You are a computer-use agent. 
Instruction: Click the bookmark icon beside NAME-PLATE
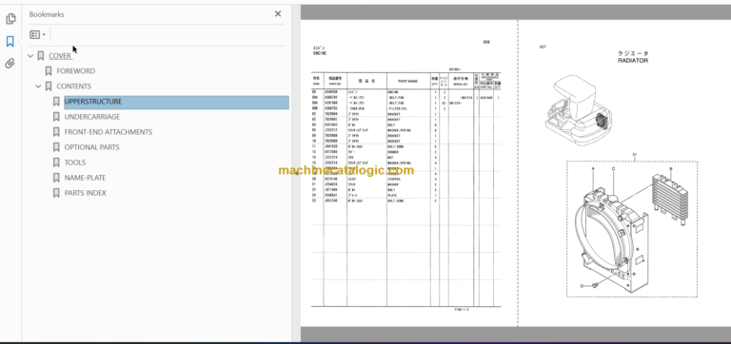click(x=56, y=178)
